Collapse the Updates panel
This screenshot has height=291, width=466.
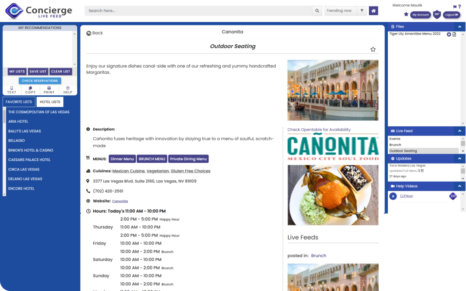pyautogui.click(x=460, y=159)
